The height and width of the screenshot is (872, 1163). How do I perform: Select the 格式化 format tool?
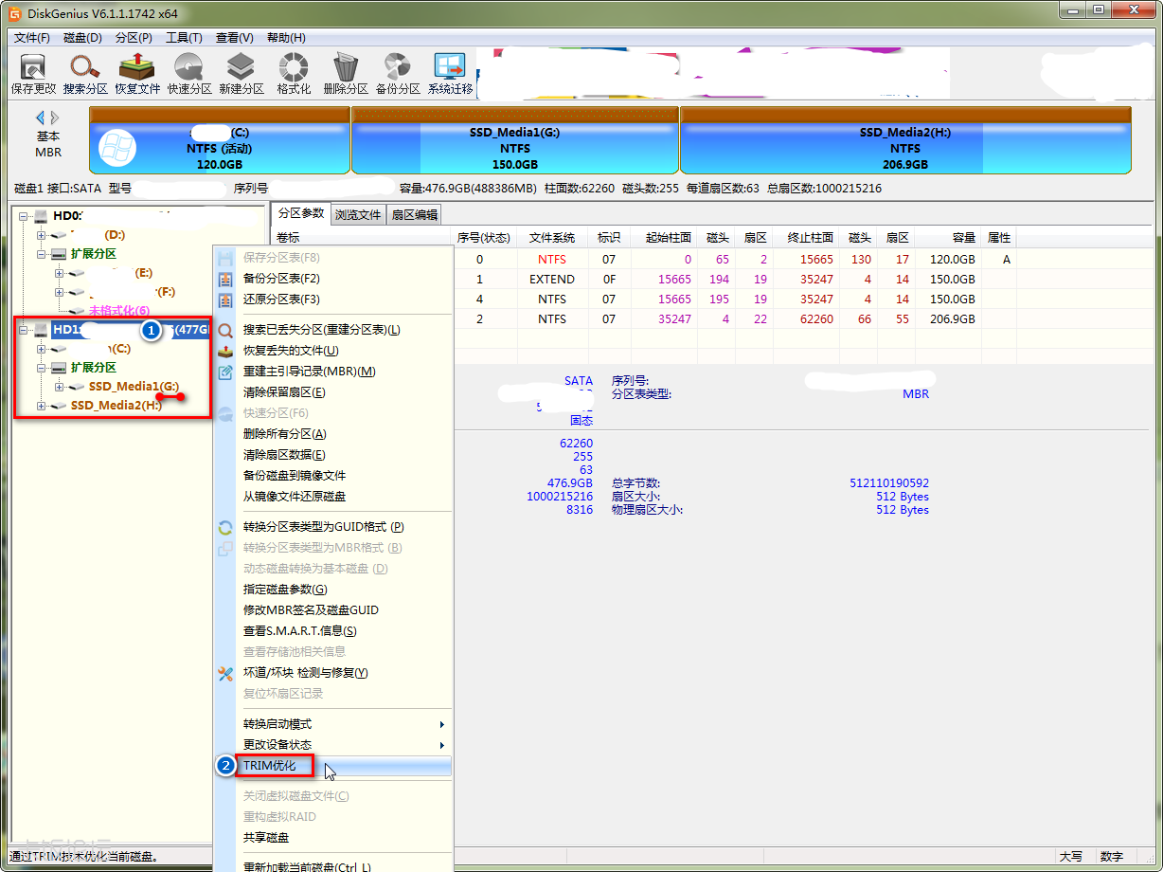(294, 74)
